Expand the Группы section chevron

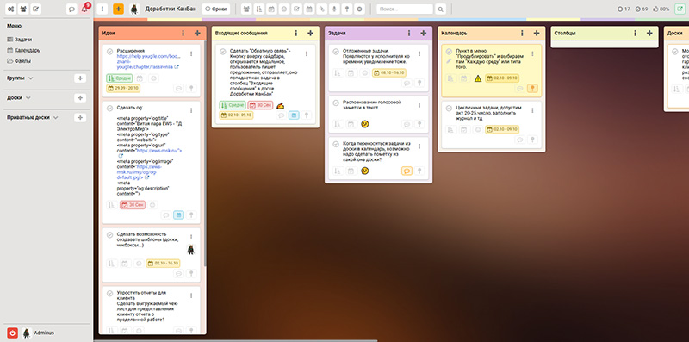pyautogui.click(x=30, y=78)
